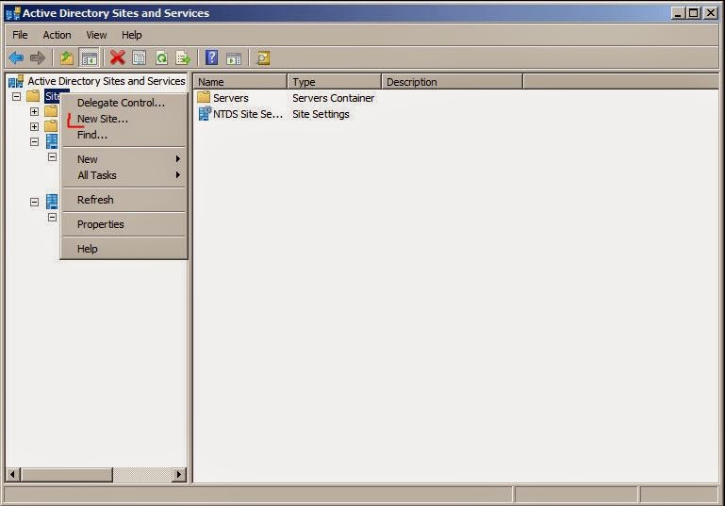Click tree pane scrollbar left arrow
The width and height of the screenshot is (725, 506).
[x=13, y=474]
